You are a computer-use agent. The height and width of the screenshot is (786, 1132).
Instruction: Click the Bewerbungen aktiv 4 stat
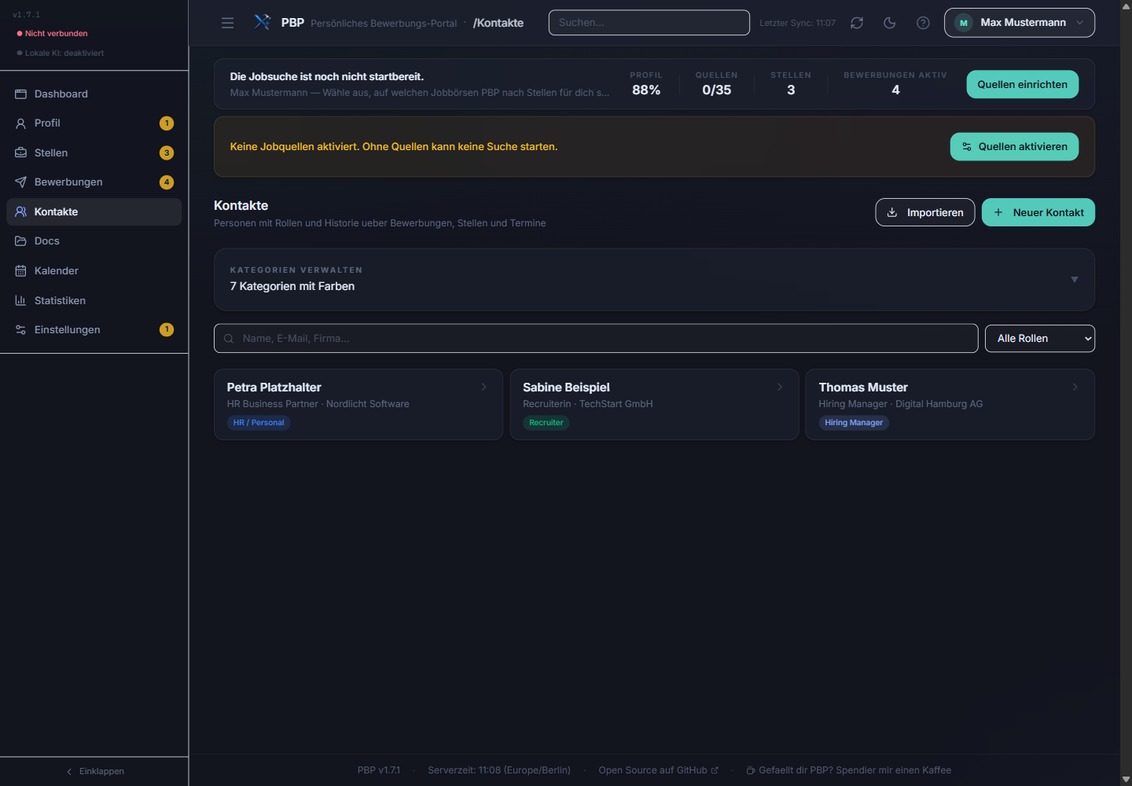pos(895,83)
